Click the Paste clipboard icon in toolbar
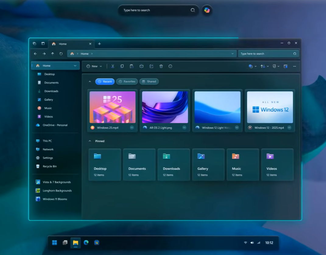The image size is (326, 255). [x=132, y=66]
